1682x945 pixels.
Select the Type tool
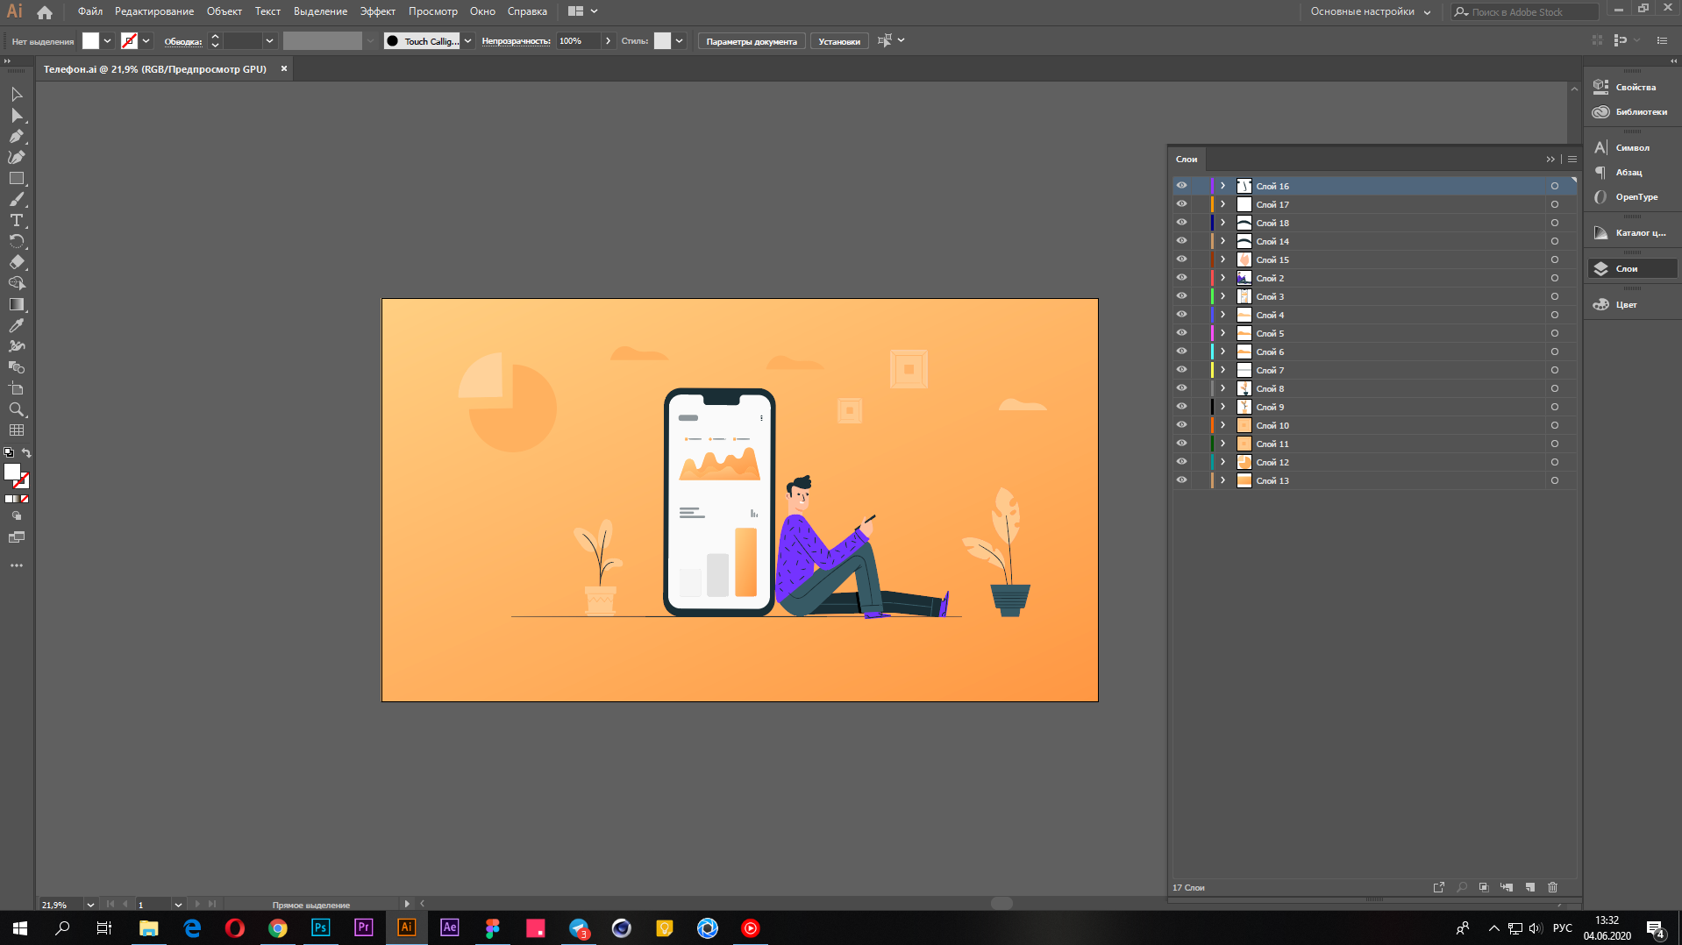point(16,221)
